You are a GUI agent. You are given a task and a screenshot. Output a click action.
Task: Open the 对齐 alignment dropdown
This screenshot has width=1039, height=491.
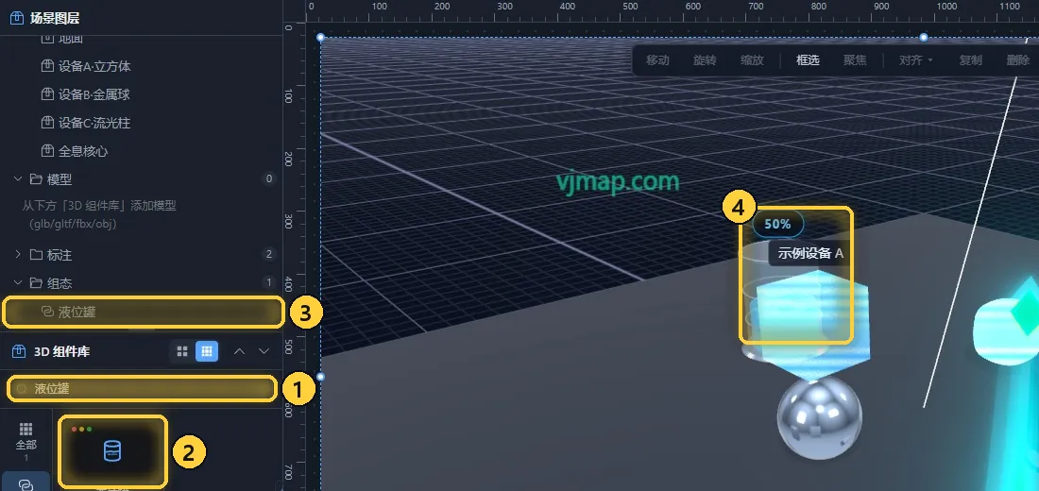pos(916,60)
